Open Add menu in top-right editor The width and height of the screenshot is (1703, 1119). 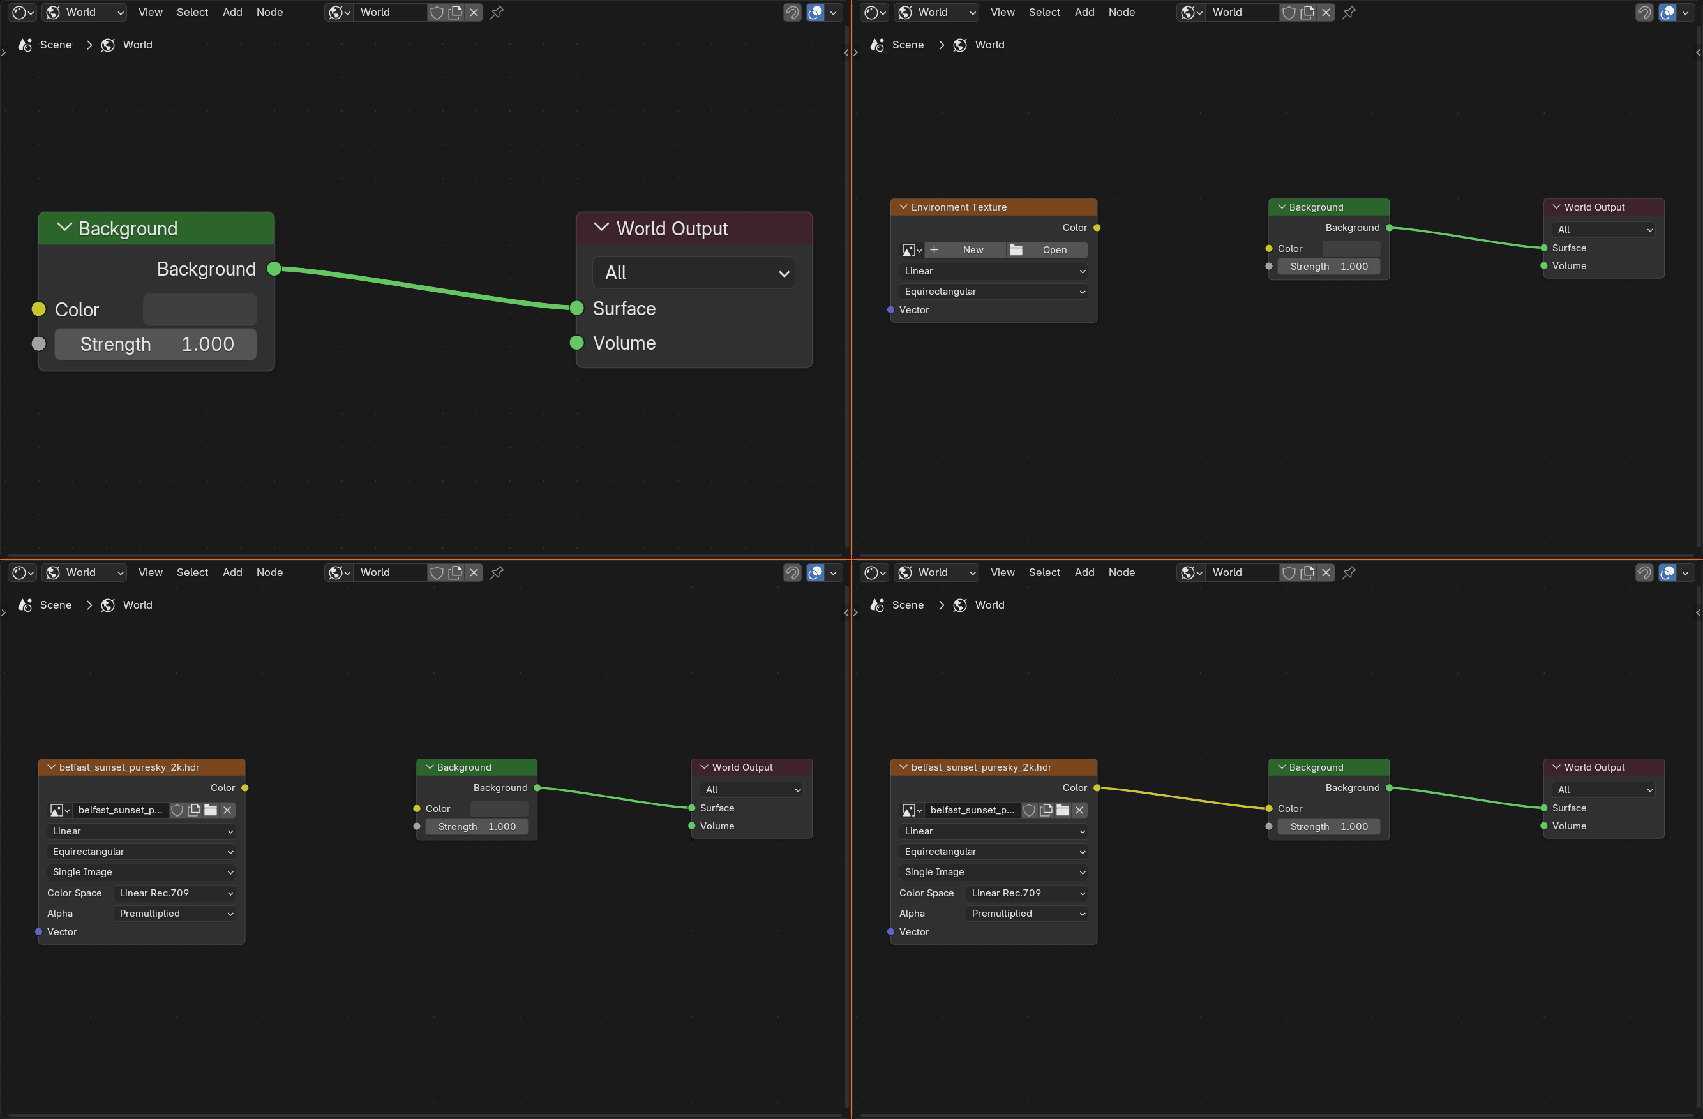click(x=1084, y=12)
